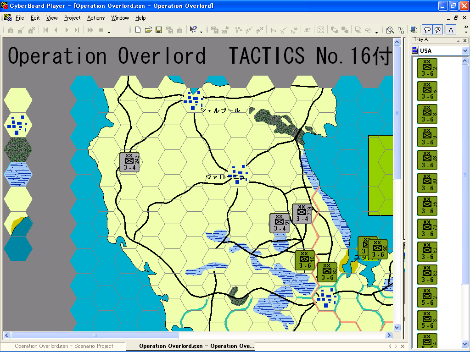The width and height of the screenshot is (470, 352).
Task: Create a new file with the blank page icon
Action: [x=138, y=30]
